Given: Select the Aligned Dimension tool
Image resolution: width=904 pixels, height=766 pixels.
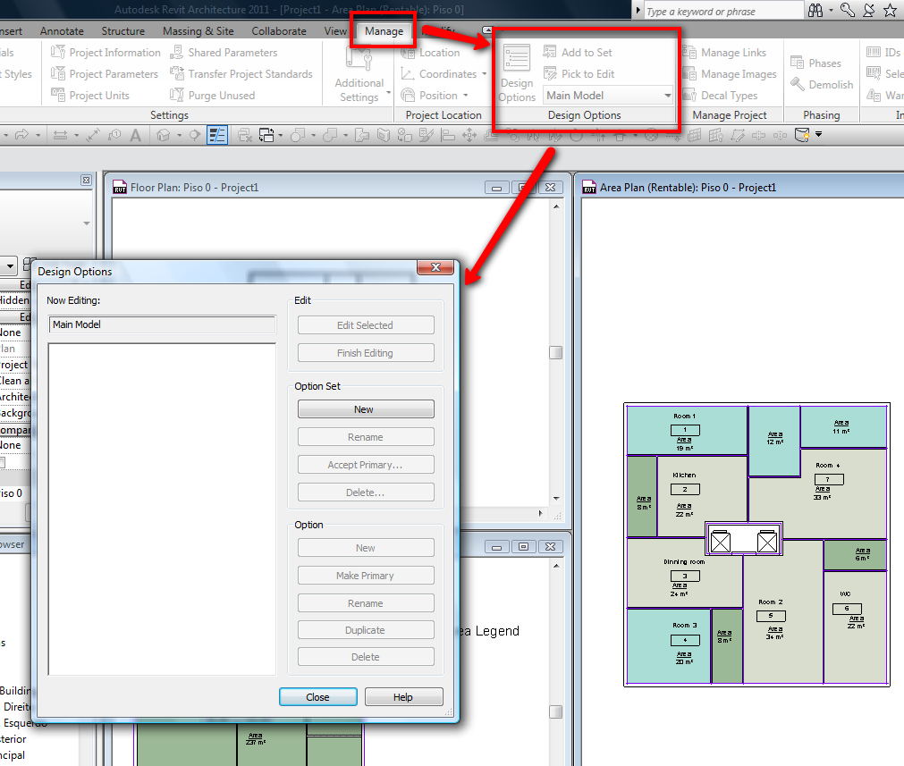Looking at the screenshot, I should (93, 136).
